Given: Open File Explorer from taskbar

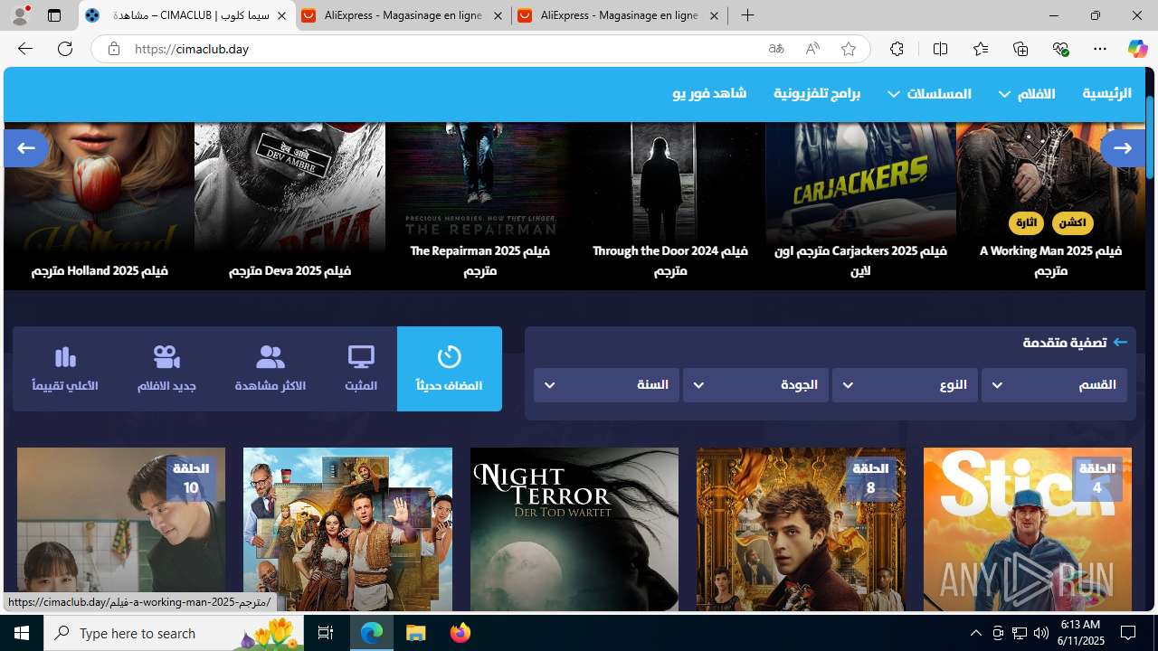Looking at the screenshot, I should [416, 633].
